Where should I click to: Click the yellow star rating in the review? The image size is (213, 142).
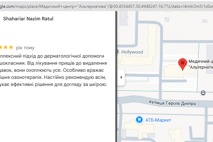[7, 47]
